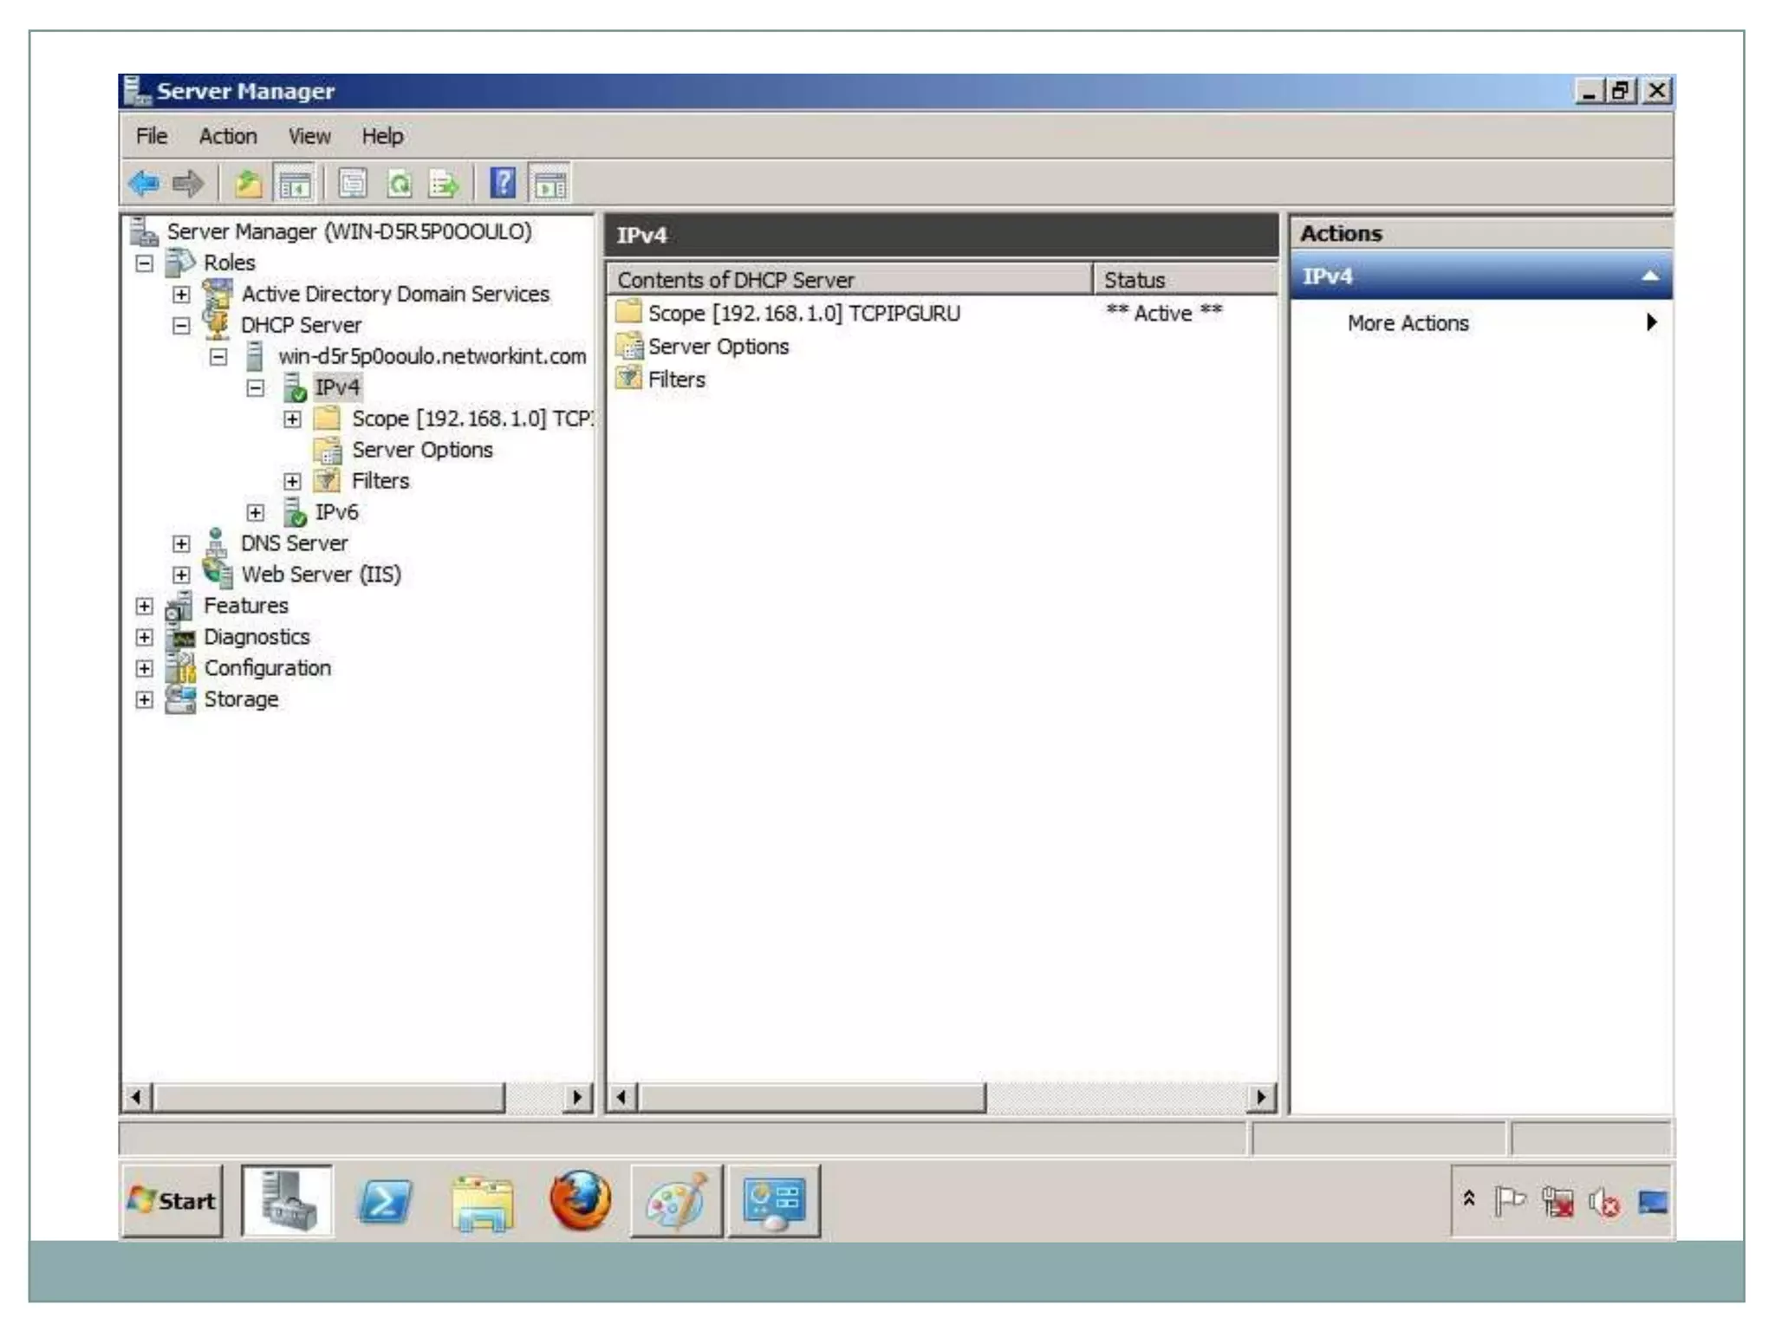Screen dimensions: 1775x1331
Task: Click the Web Server (IIS) role icon
Action: pos(217,574)
